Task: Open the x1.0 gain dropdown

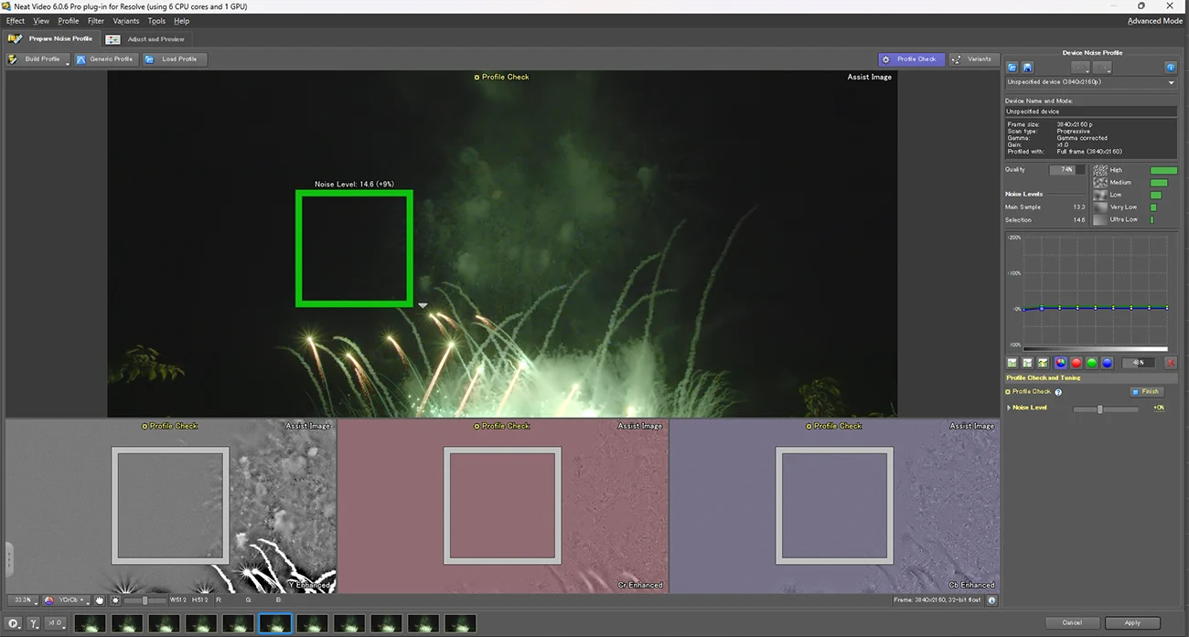Action: point(56,623)
